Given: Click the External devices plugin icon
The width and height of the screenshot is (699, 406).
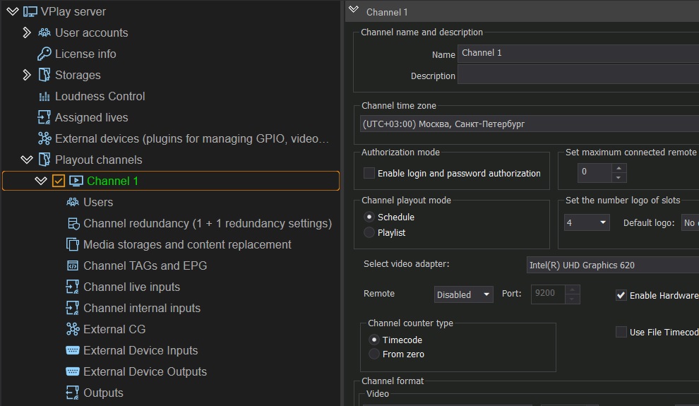Looking at the screenshot, I should point(44,138).
